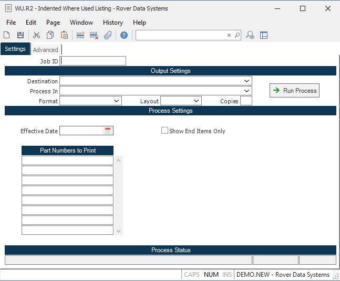Enable Show End Items Only checkbox

(x=164, y=131)
